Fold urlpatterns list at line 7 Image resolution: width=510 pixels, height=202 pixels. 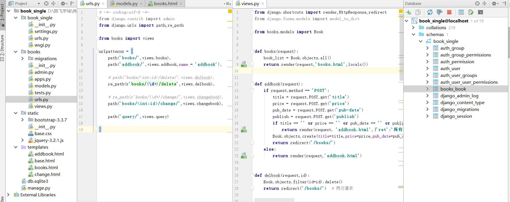coord(96,51)
